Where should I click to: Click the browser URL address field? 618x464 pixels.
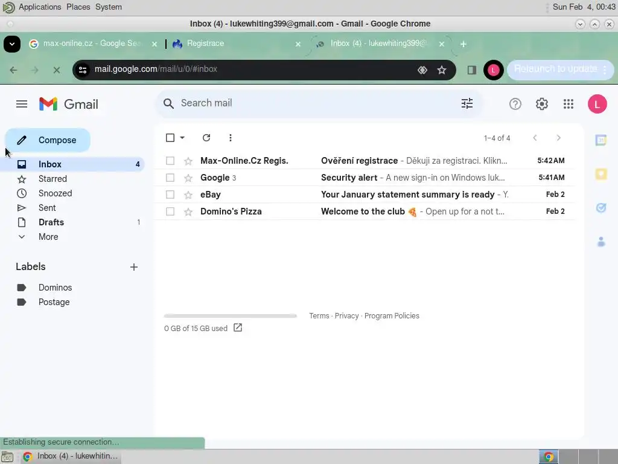(252, 69)
